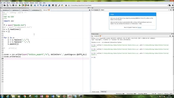Browse console tabs icon left of Console 8/A
This screenshot has width=174, height=98.
pos(92,36)
